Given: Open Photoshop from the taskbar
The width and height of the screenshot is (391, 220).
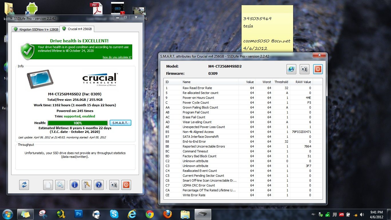Looking at the screenshot, I should tap(78, 214).
